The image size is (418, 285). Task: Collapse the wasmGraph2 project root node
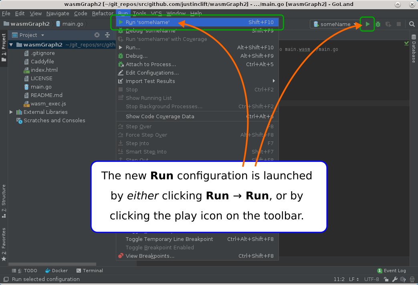[11, 45]
